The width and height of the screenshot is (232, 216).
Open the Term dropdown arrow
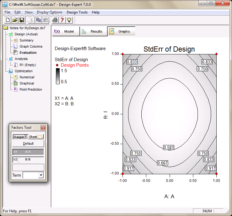pyautogui.click(x=41, y=175)
